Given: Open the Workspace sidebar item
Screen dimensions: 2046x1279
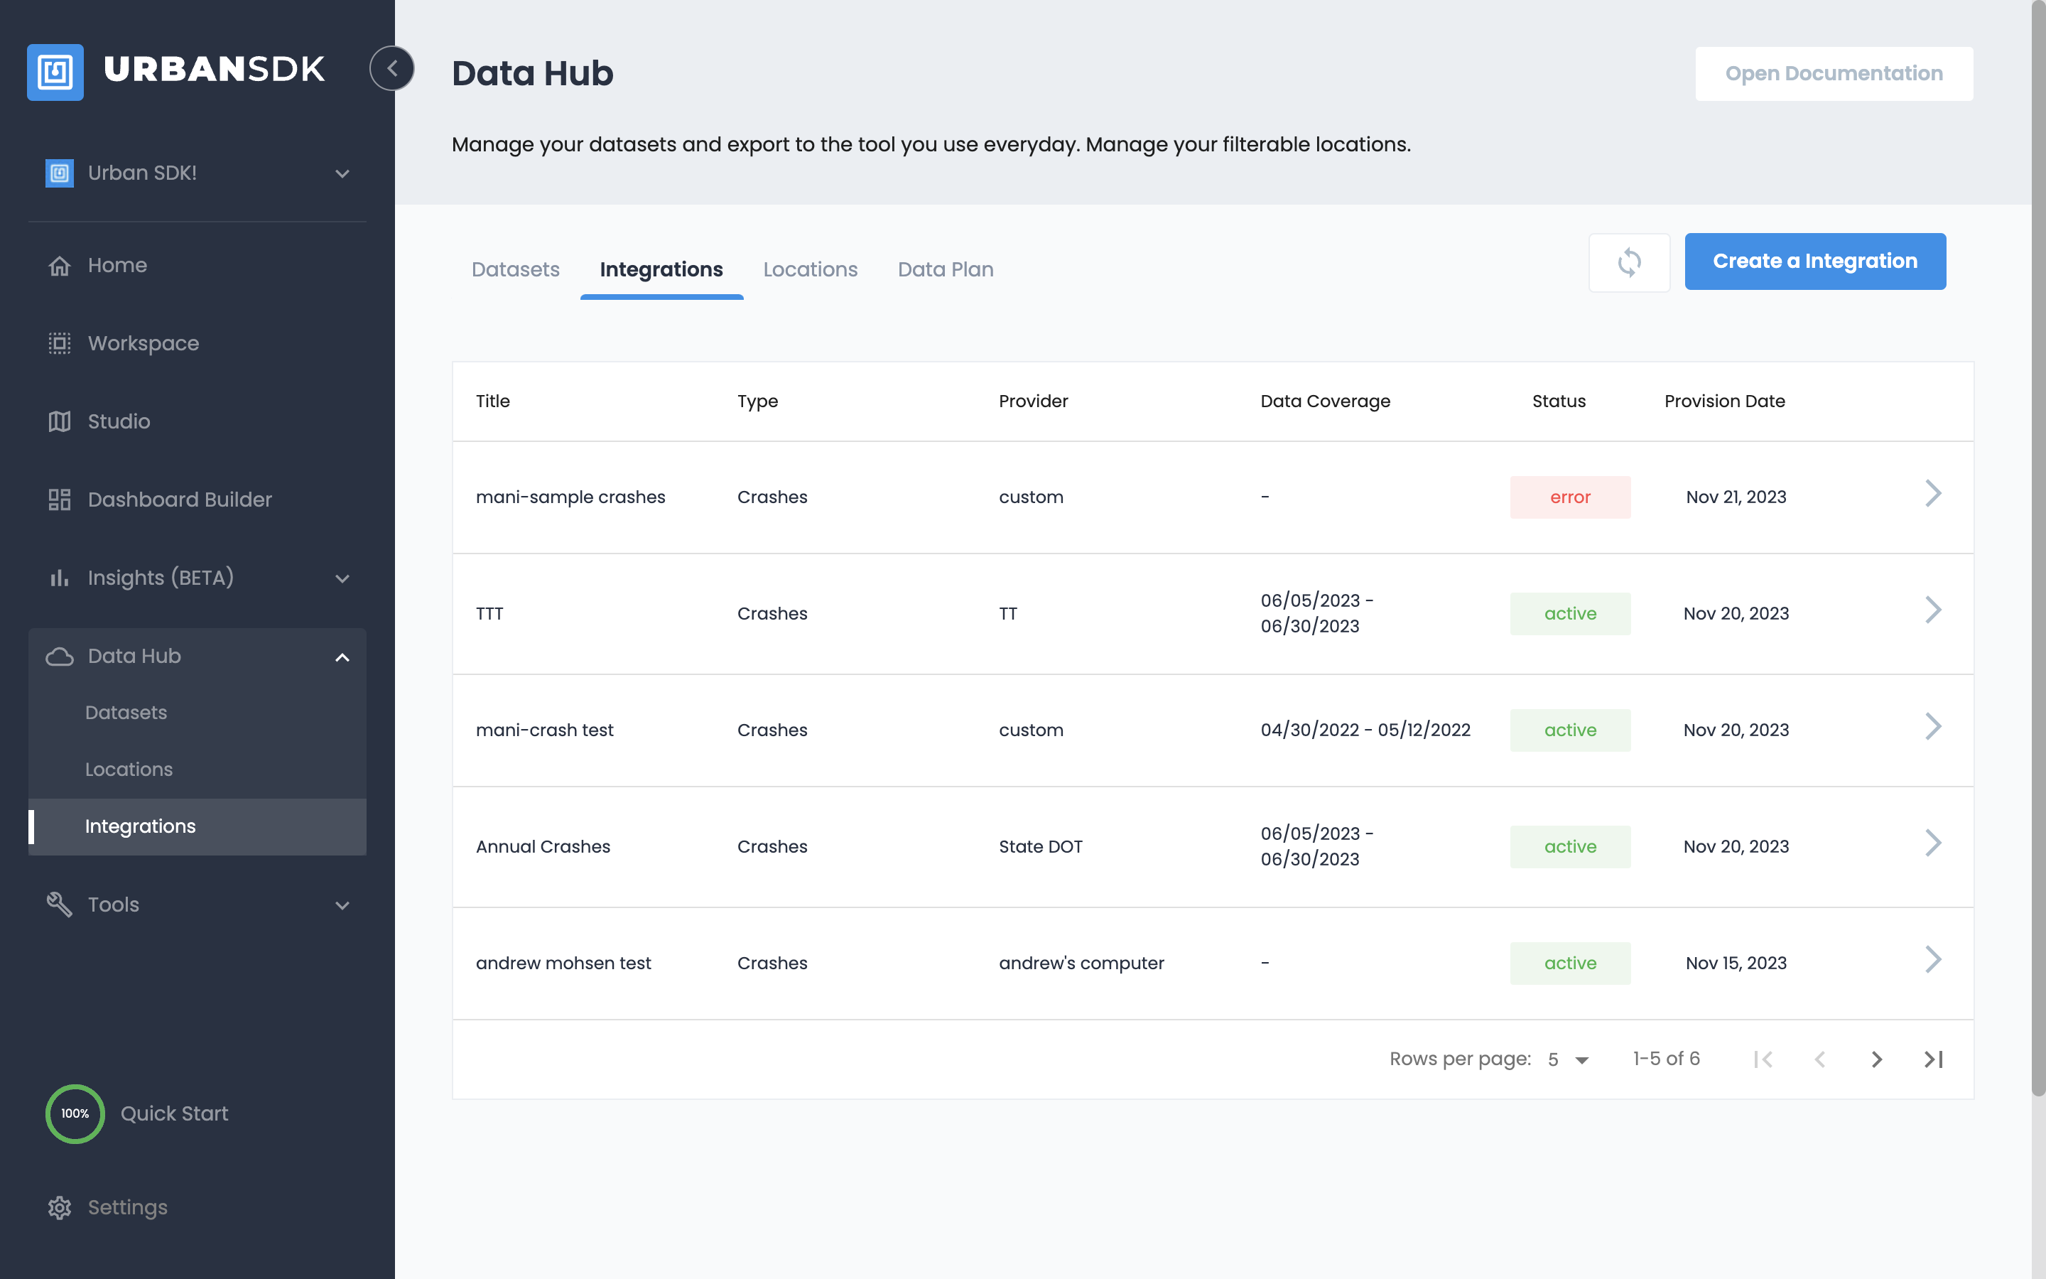Looking at the screenshot, I should point(143,343).
